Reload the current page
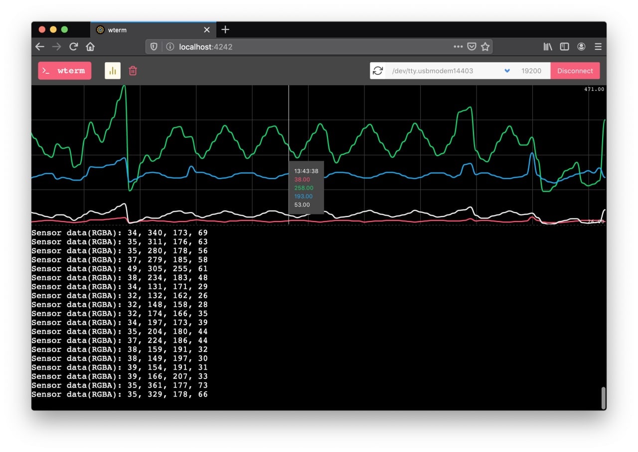The image size is (638, 452). [x=74, y=46]
